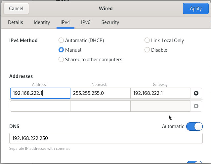Screen dimensions: 211x164
Task: Cancel the Wired settings dialog
Action: click(x=16, y=9)
